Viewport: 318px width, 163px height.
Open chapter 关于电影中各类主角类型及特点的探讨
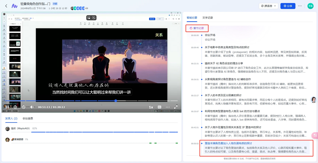pyautogui.click(x=227, y=47)
